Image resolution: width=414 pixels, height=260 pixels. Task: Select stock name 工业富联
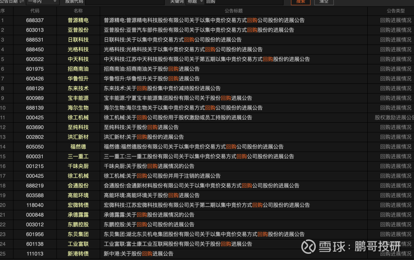click(78, 244)
